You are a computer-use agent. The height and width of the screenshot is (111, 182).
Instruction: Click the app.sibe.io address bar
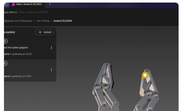[26, 12]
